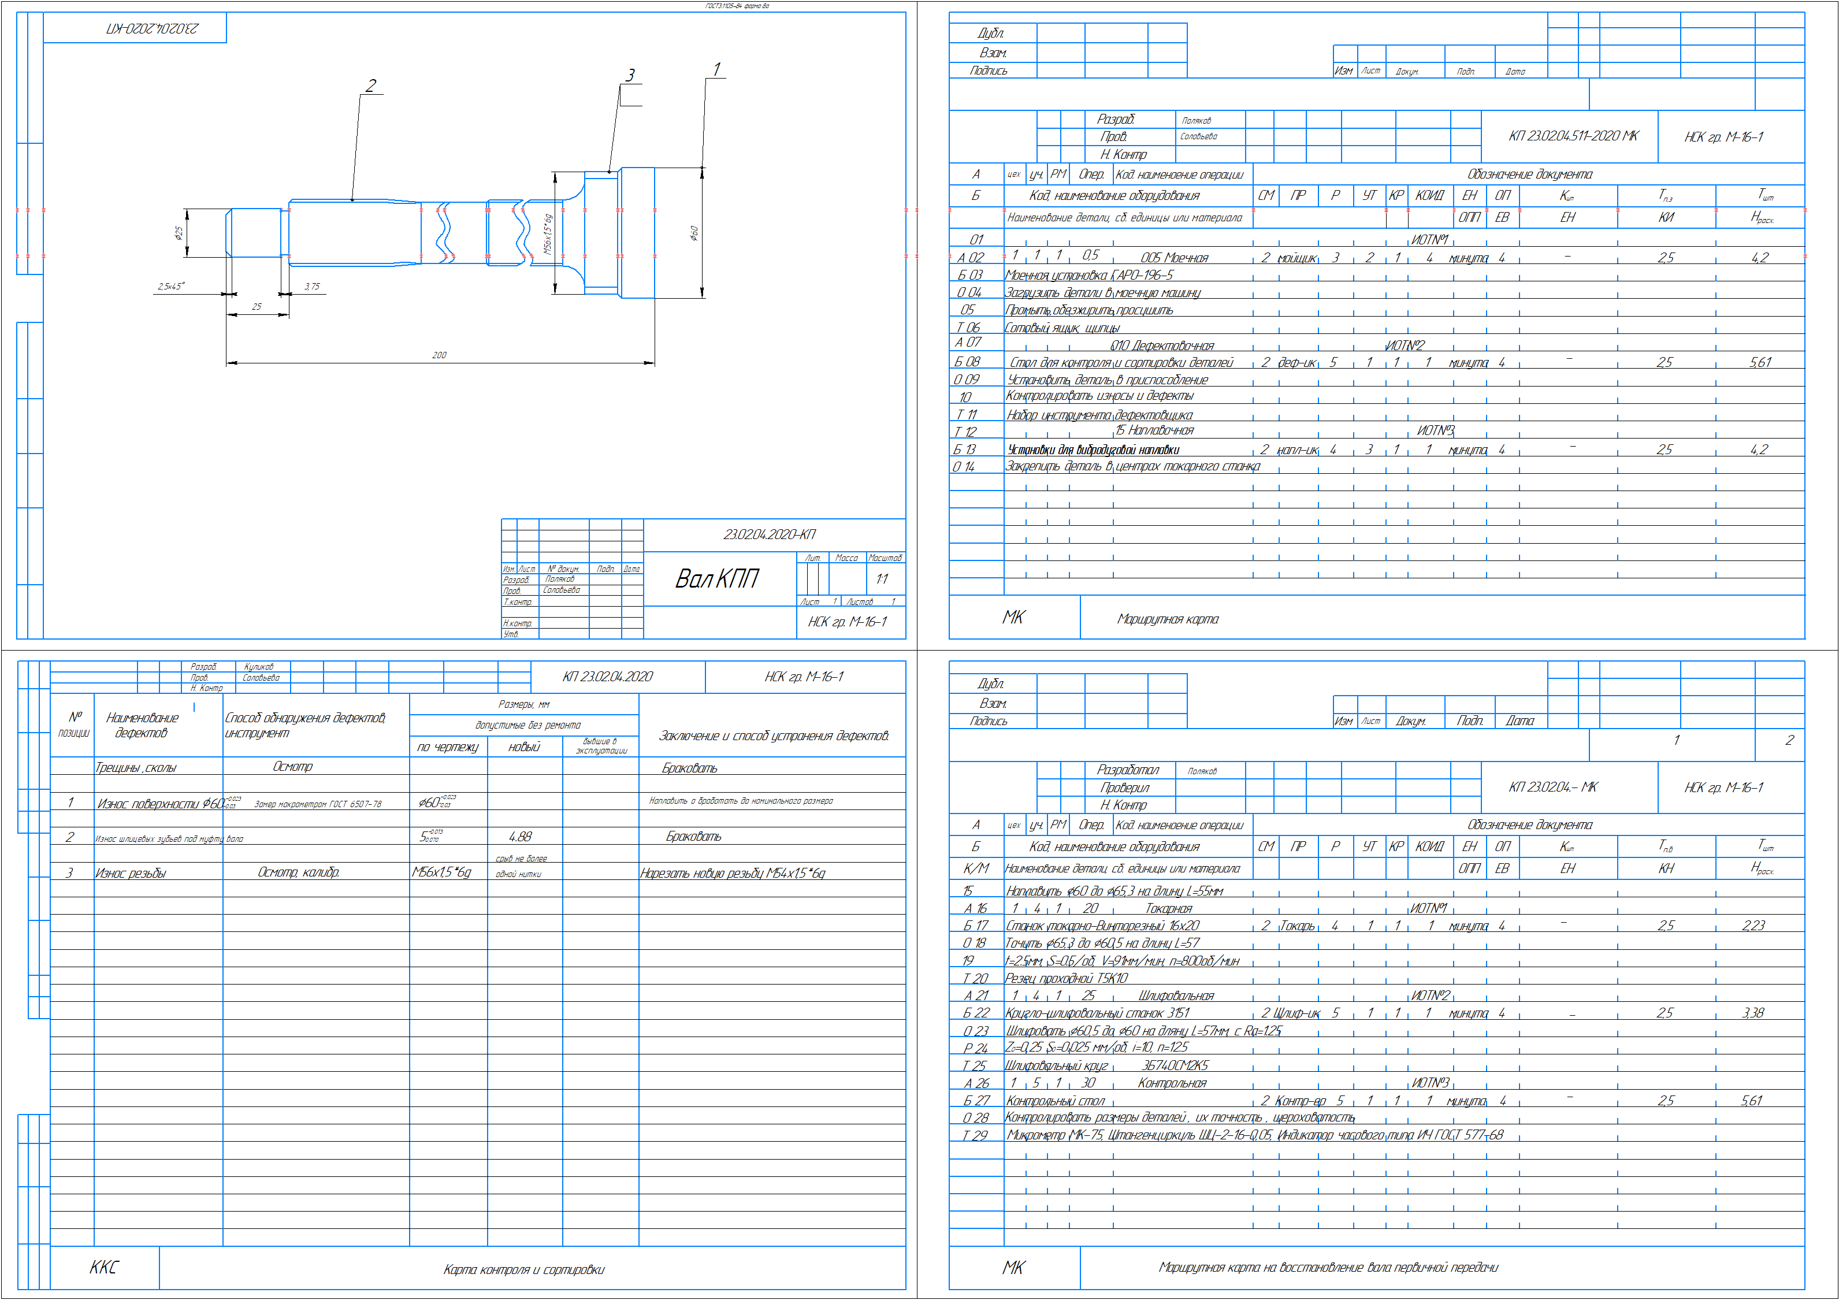Click the 'Станок токарно-Винторезный 16к20' line
1839x1300 pixels.
[x=1102, y=926]
